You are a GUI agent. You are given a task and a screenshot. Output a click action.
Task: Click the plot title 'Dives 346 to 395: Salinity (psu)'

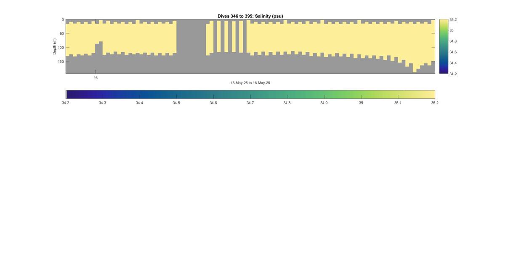[250, 16]
